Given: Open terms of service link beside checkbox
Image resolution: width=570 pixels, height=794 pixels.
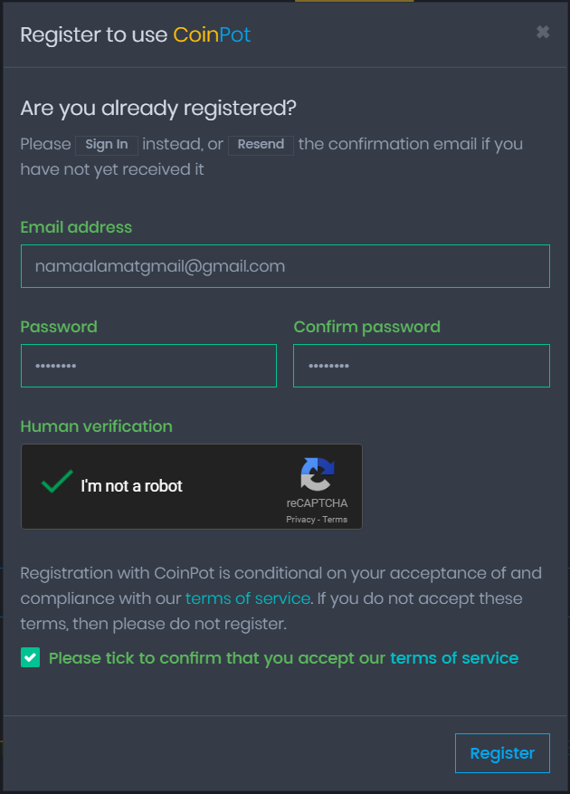Looking at the screenshot, I should [454, 658].
